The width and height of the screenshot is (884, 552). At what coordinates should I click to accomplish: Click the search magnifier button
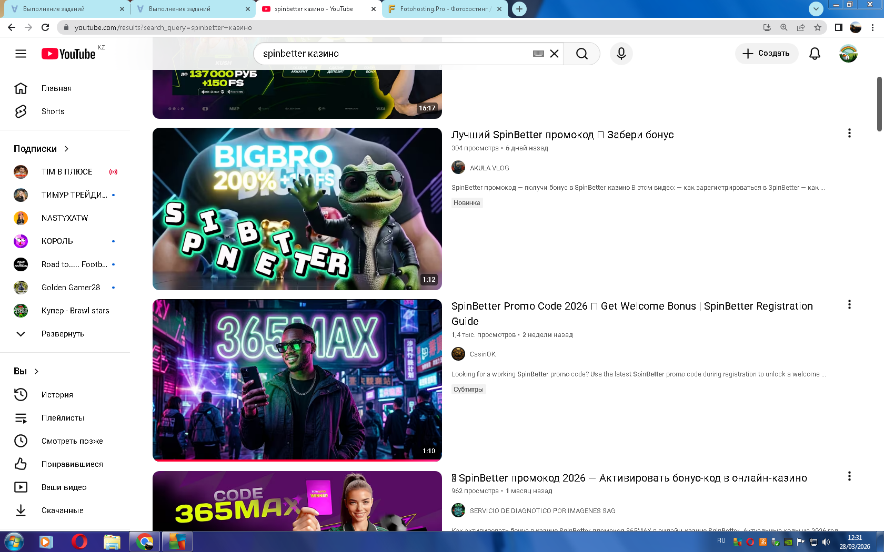(x=581, y=54)
